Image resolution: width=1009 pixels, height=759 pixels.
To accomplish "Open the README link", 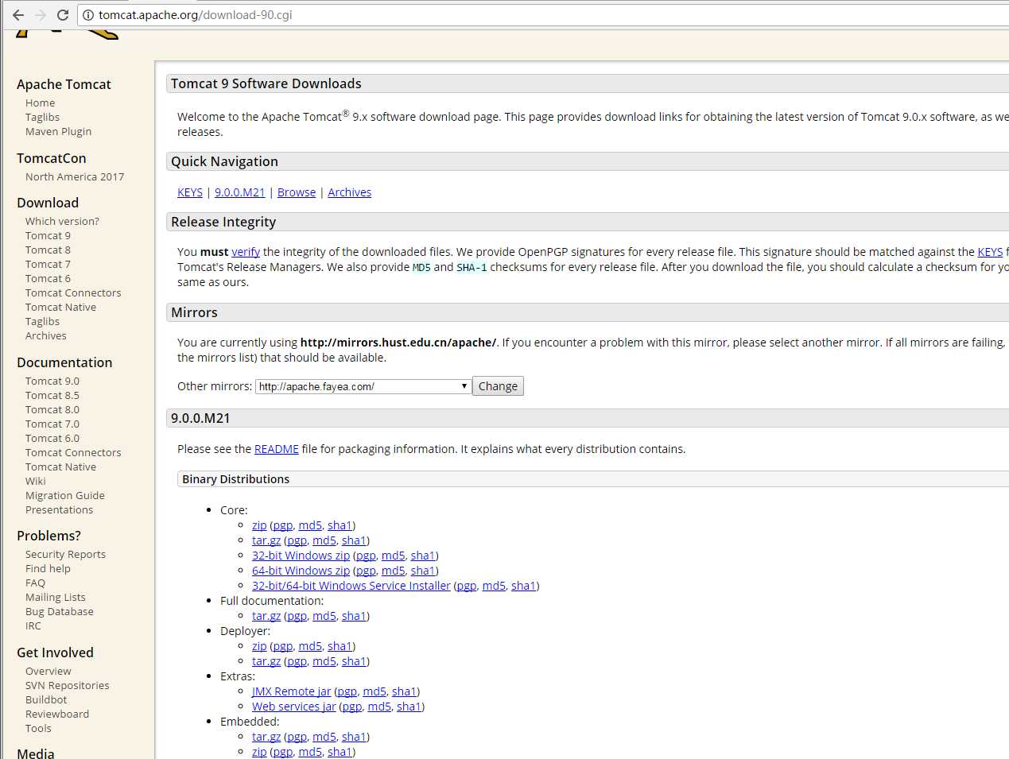I will [277, 449].
